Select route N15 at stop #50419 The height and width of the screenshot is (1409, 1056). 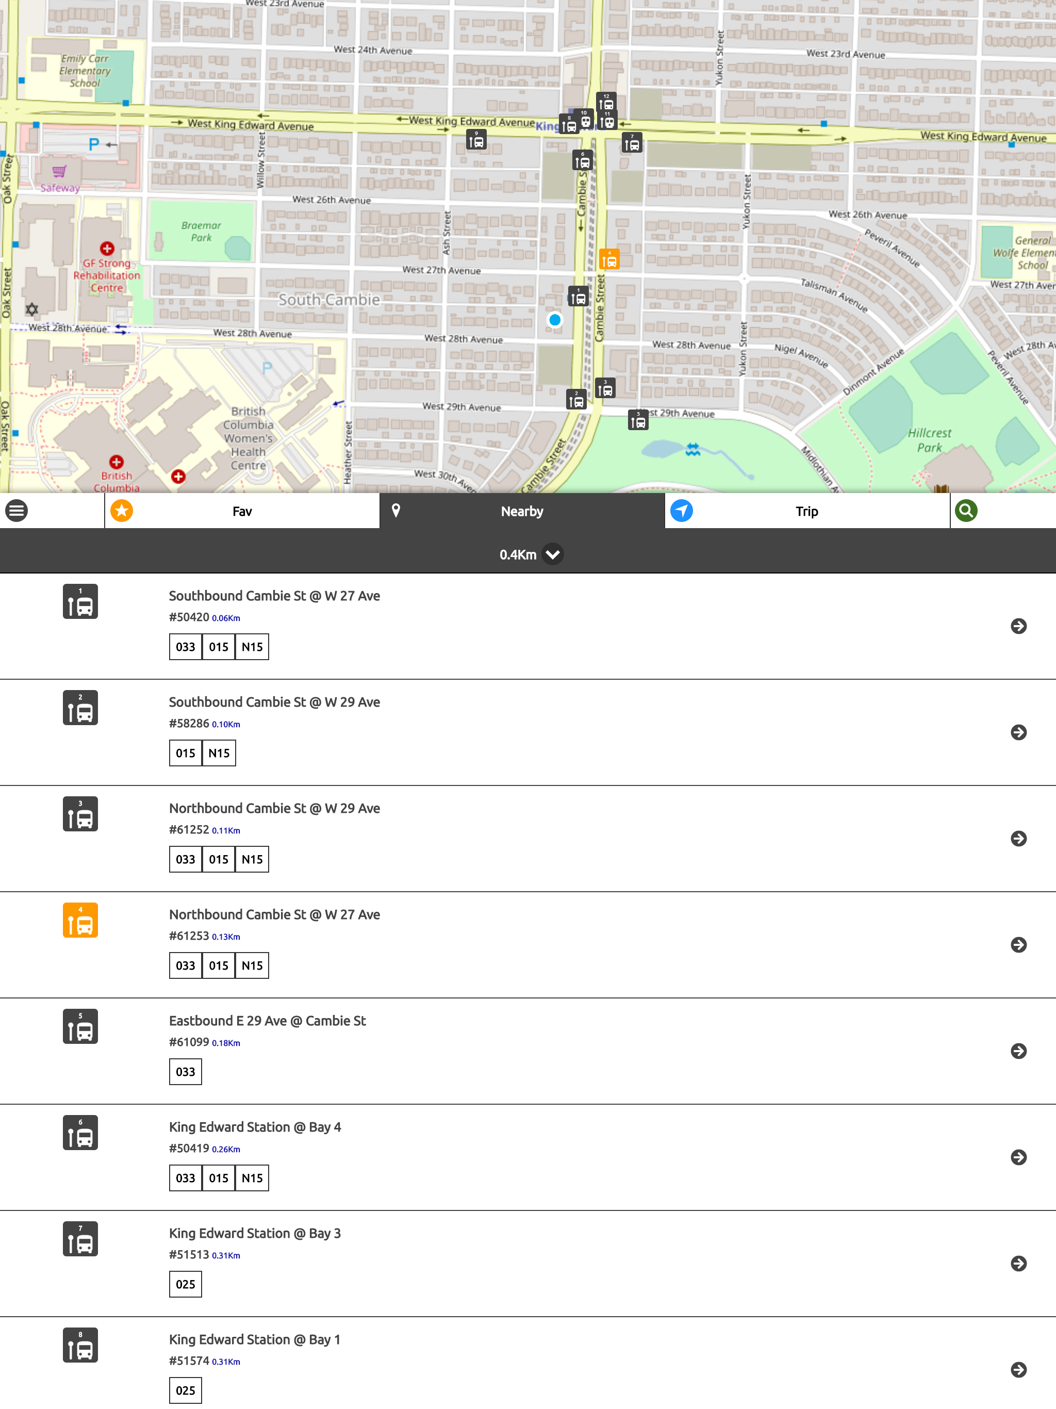pyautogui.click(x=252, y=1178)
